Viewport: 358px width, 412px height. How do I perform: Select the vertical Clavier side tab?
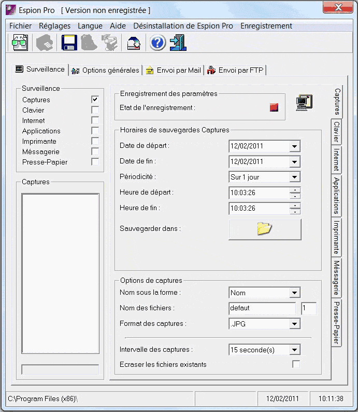pos(336,132)
